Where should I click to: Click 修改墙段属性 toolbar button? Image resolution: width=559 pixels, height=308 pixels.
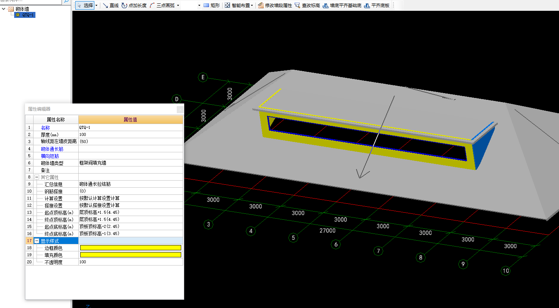[275, 5]
